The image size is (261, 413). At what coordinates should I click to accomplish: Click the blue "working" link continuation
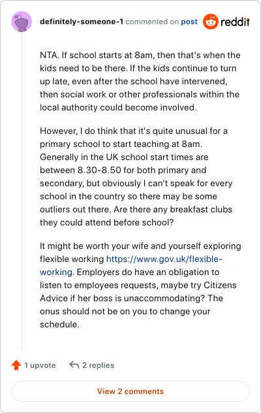point(56,272)
